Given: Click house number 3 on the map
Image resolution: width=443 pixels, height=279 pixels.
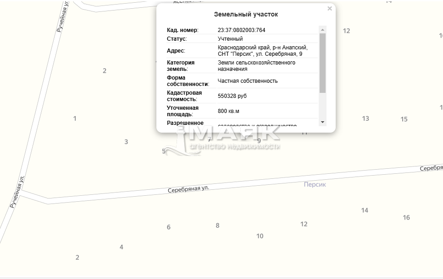Looking at the screenshot, I should click(x=126, y=142).
